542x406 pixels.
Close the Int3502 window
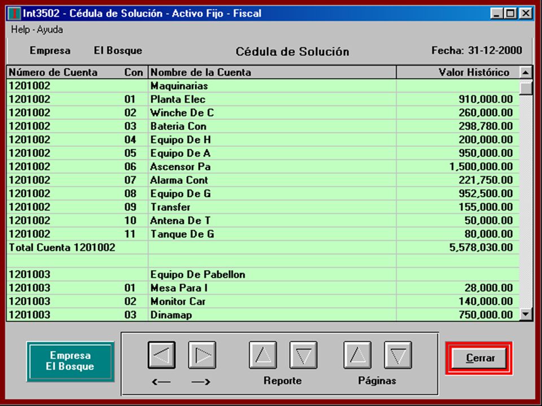(x=526, y=14)
